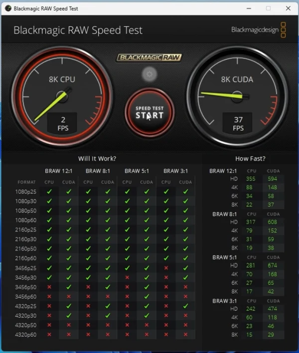Click the Will It Work? heading
This screenshot has width=299, height=353.
(97, 158)
